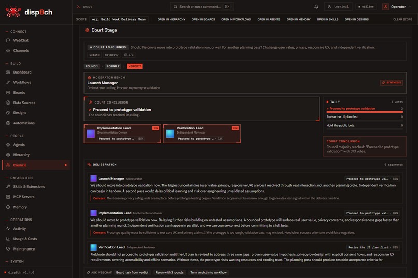
Task: Click the COURT ADJOURNED status badge
Action: click(108, 47)
